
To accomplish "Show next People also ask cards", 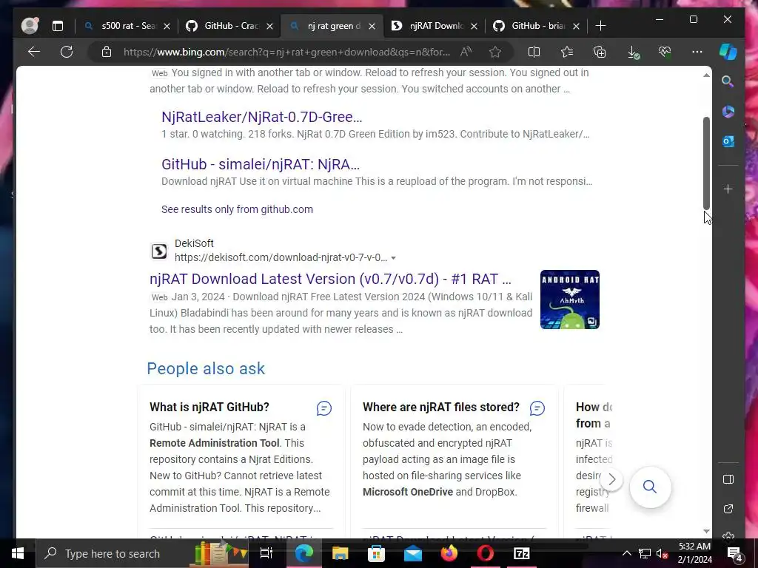I will tap(611, 479).
